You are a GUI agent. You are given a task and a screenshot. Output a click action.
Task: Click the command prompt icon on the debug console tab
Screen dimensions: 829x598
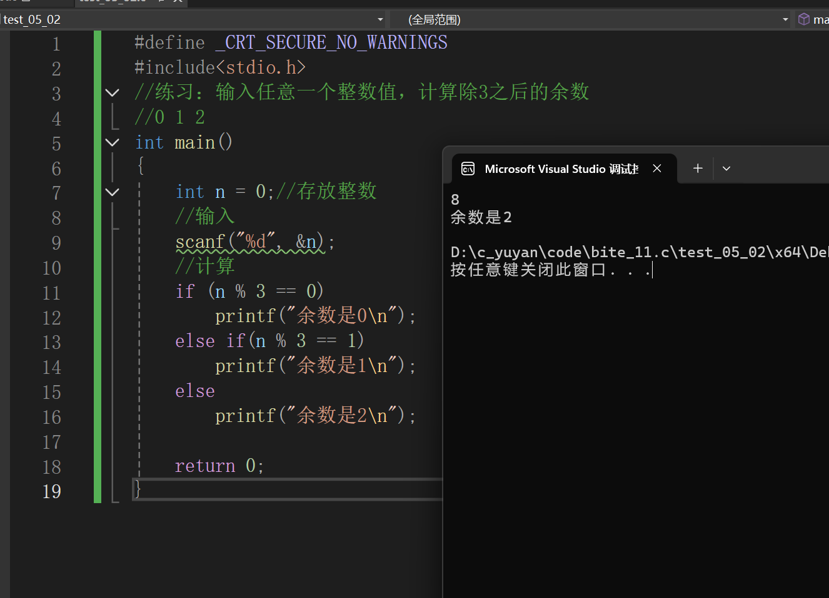(x=468, y=169)
